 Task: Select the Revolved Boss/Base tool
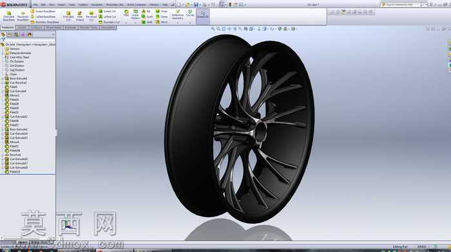click(x=23, y=16)
